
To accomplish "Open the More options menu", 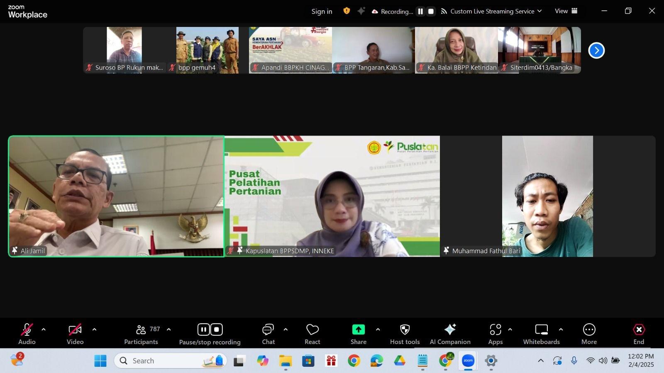I will [x=589, y=334].
